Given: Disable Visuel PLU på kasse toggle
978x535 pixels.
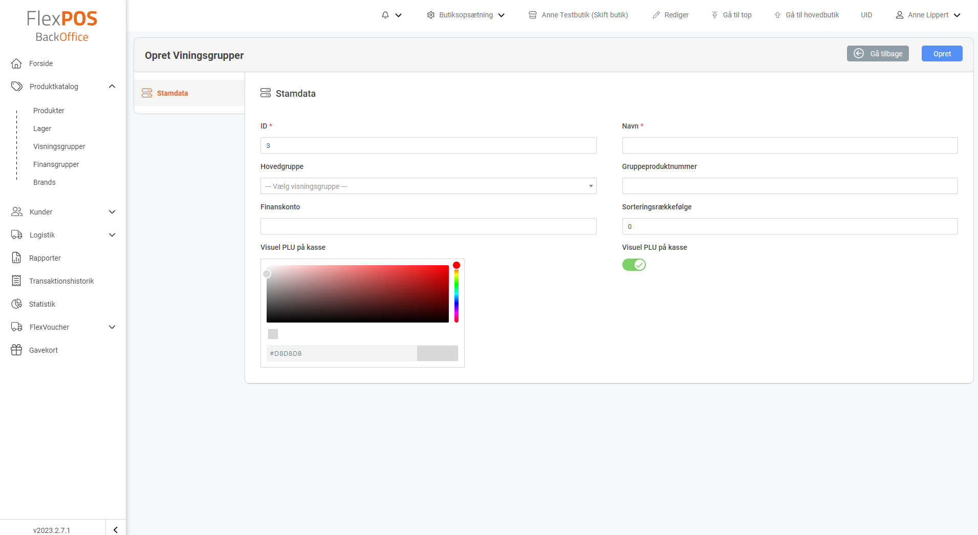Looking at the screenshot, I should tap(634, 265).
